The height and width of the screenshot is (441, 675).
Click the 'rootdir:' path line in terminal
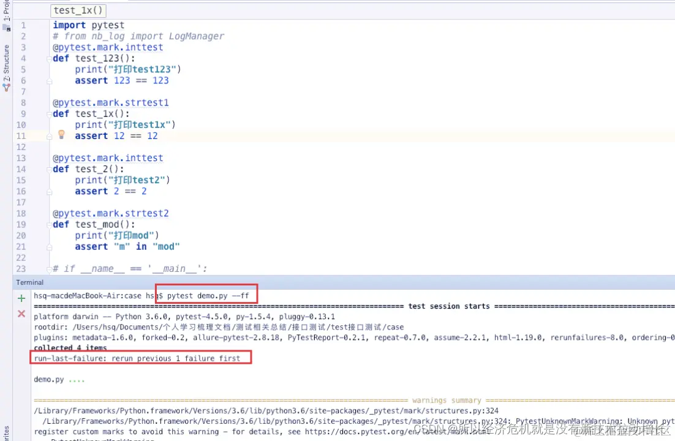pos(219,327)
